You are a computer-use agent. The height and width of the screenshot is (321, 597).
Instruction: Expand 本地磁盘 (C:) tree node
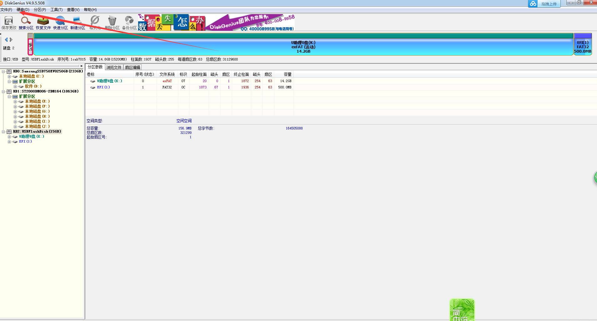[x=9, y=76]
